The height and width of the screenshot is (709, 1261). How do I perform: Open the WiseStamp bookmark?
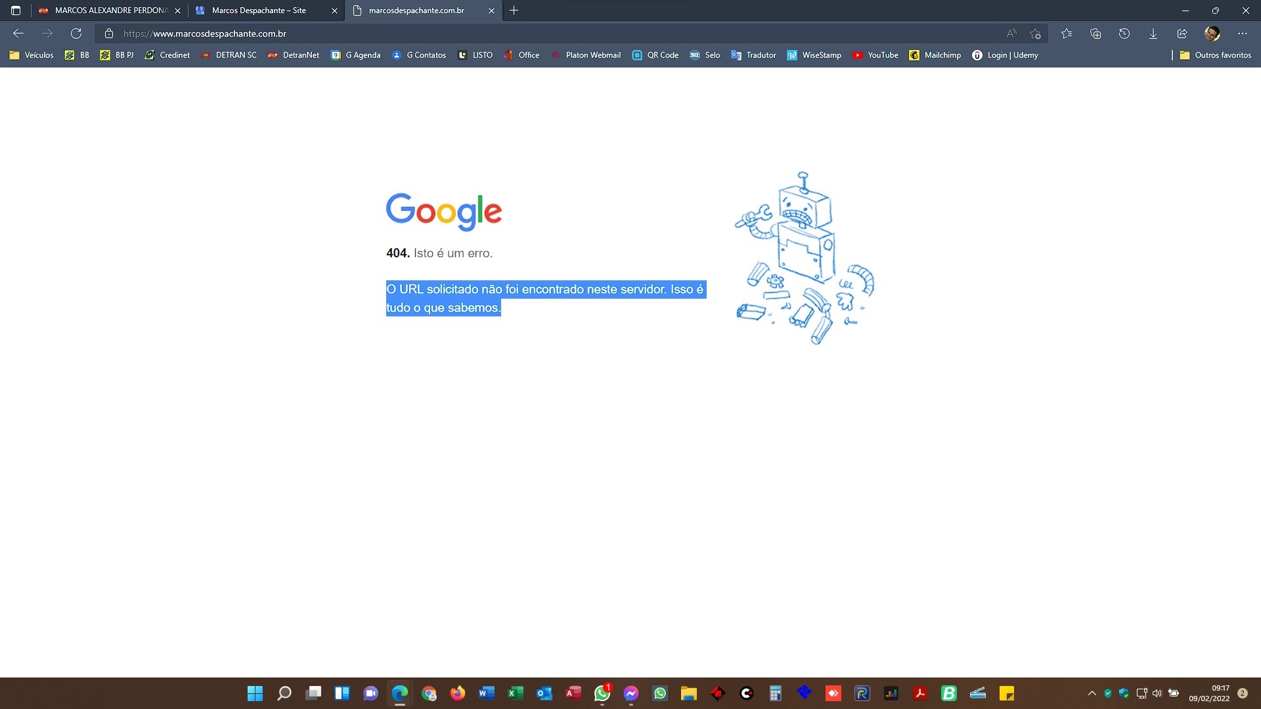point(814,55)
